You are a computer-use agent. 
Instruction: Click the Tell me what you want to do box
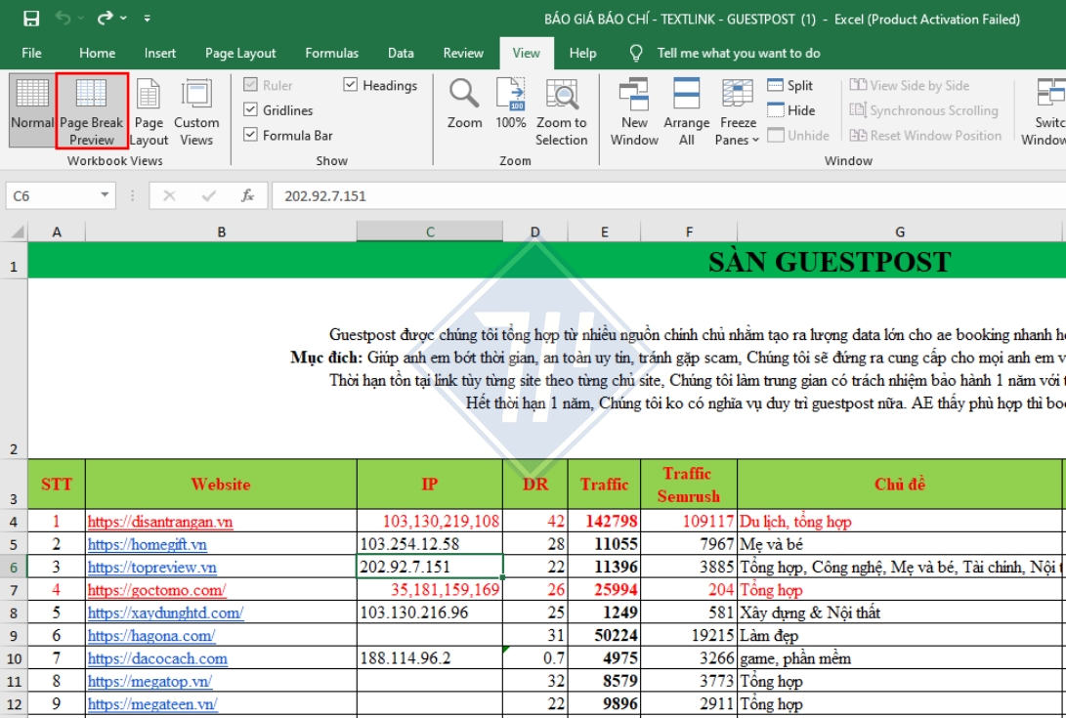[739, 53]
